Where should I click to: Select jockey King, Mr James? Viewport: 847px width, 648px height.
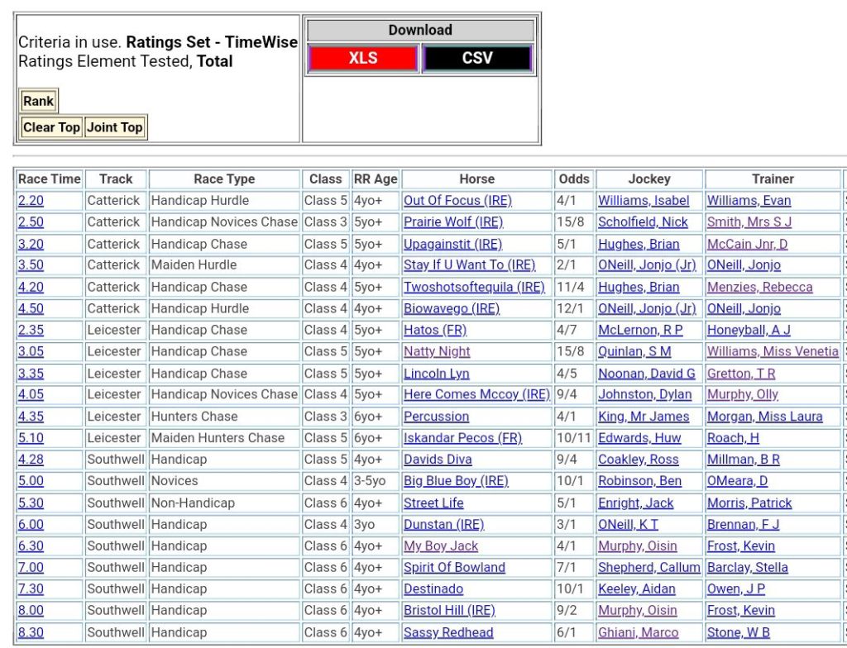coord(644,417)
